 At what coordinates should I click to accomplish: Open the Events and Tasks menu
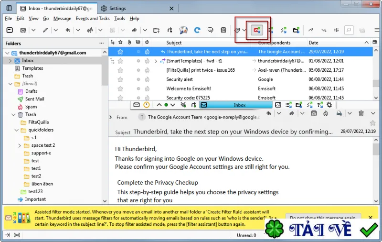tap(93, 19)
